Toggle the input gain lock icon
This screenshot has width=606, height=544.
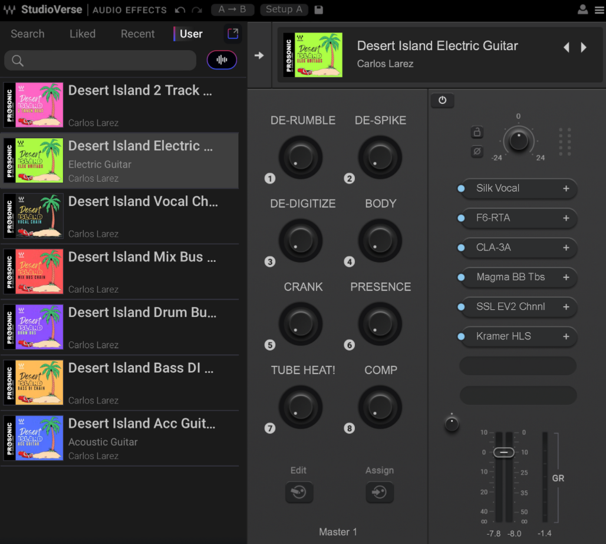(x=477, y=132)
